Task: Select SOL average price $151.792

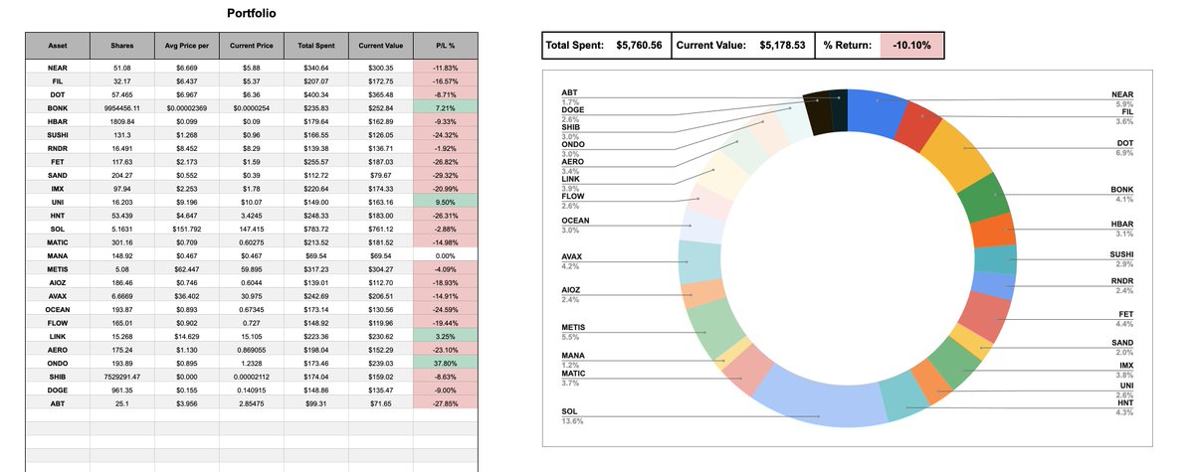Action: pos(187,228)
